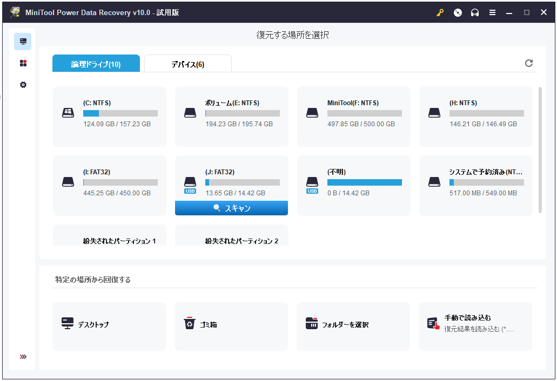Refresh the drive list

pos(529,63)
